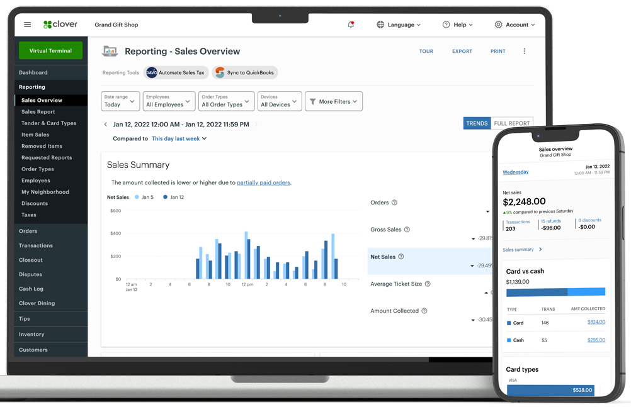
Task: Open the All Order Types dropdown
Action: pos(227,101)
